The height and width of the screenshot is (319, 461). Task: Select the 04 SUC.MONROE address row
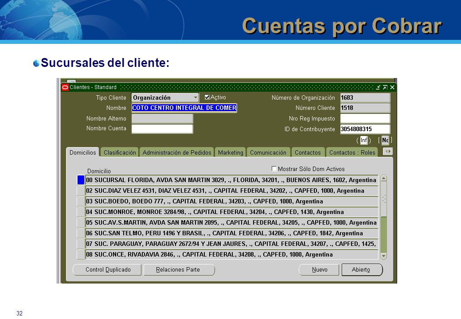232,212
